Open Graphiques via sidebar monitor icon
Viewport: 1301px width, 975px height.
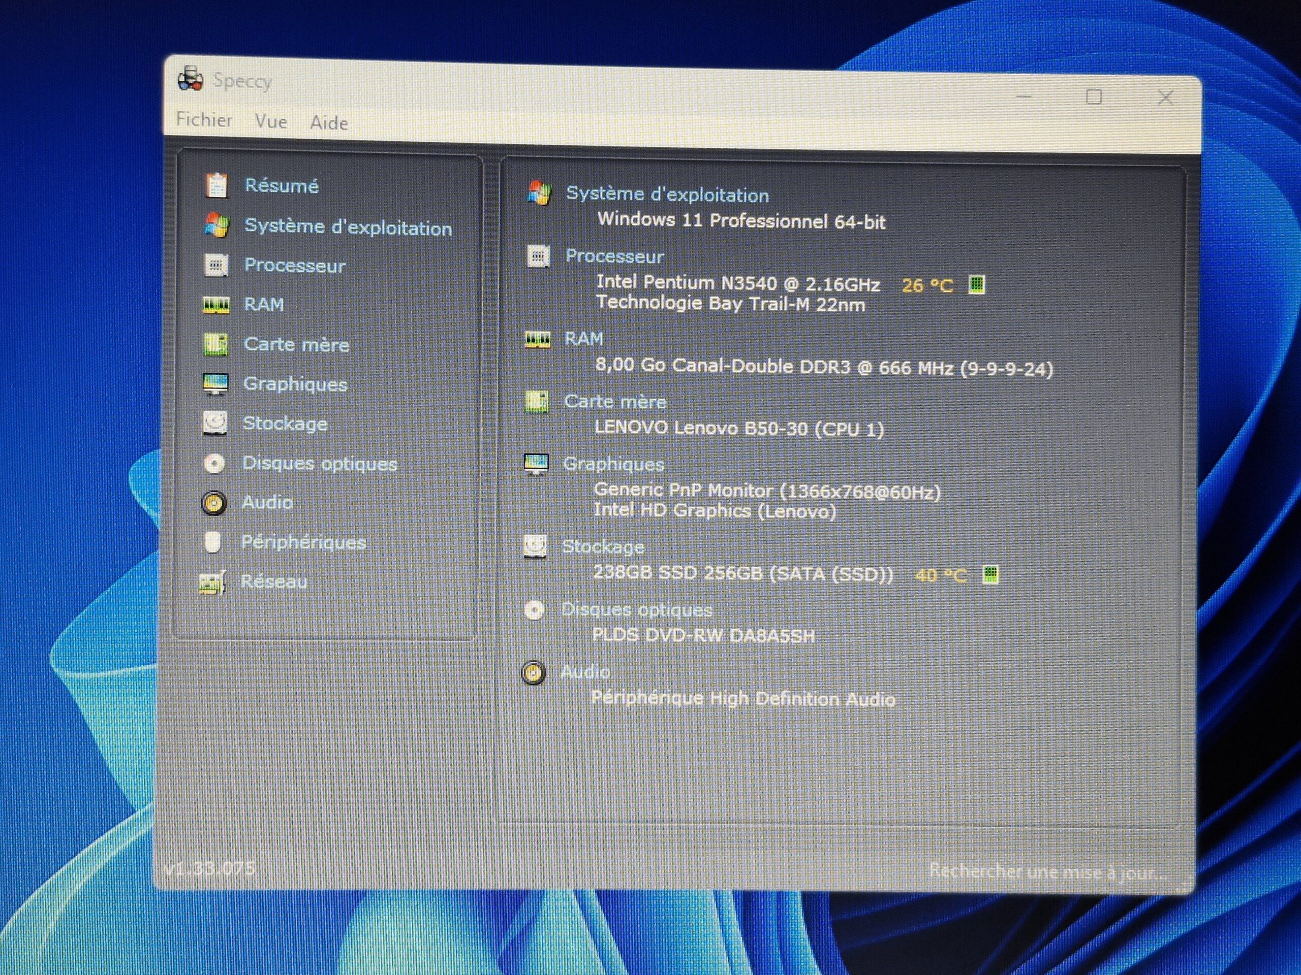[215, 383]
